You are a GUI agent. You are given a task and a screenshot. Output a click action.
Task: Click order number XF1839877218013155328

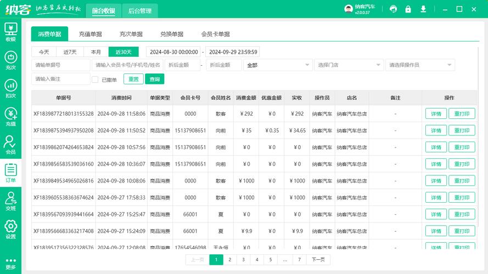point(64,113)
